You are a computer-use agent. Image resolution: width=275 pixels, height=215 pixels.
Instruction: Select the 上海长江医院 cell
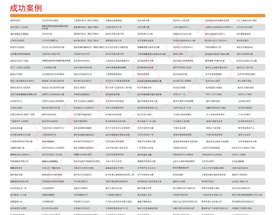16,108
